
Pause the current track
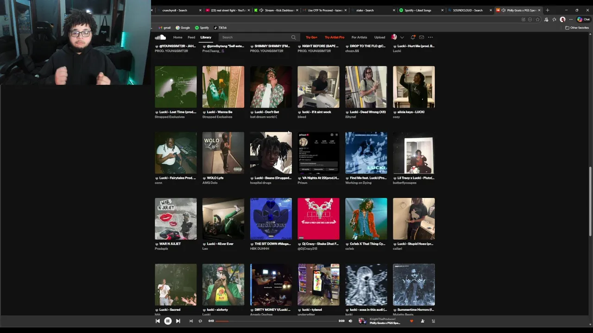[x=168, y=321]
